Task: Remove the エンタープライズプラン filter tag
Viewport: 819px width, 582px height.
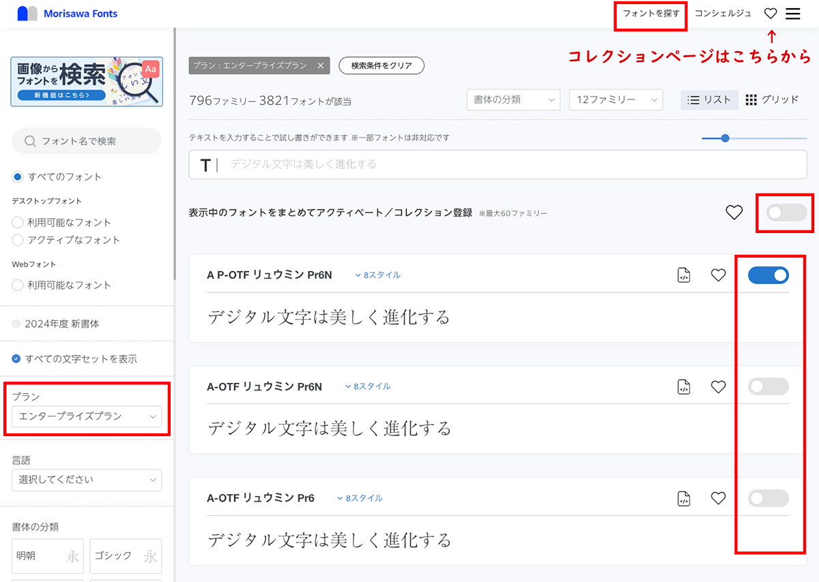Action: pos(320,65)
